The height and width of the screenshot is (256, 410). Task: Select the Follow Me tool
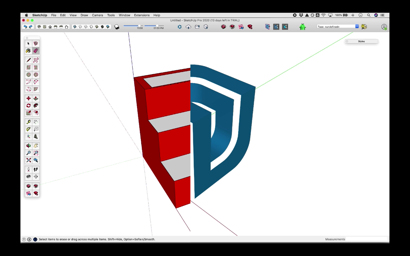(x=36, y=106)
